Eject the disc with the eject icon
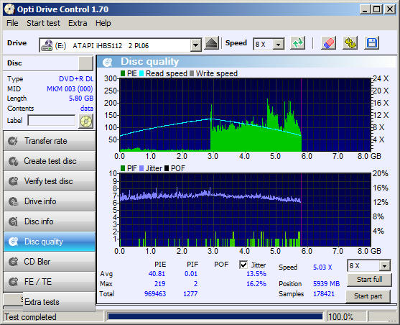This screenshot has width=400, height=325. (x=211, y=43)
